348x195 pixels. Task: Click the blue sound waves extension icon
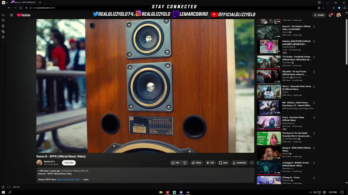[333, 8]
